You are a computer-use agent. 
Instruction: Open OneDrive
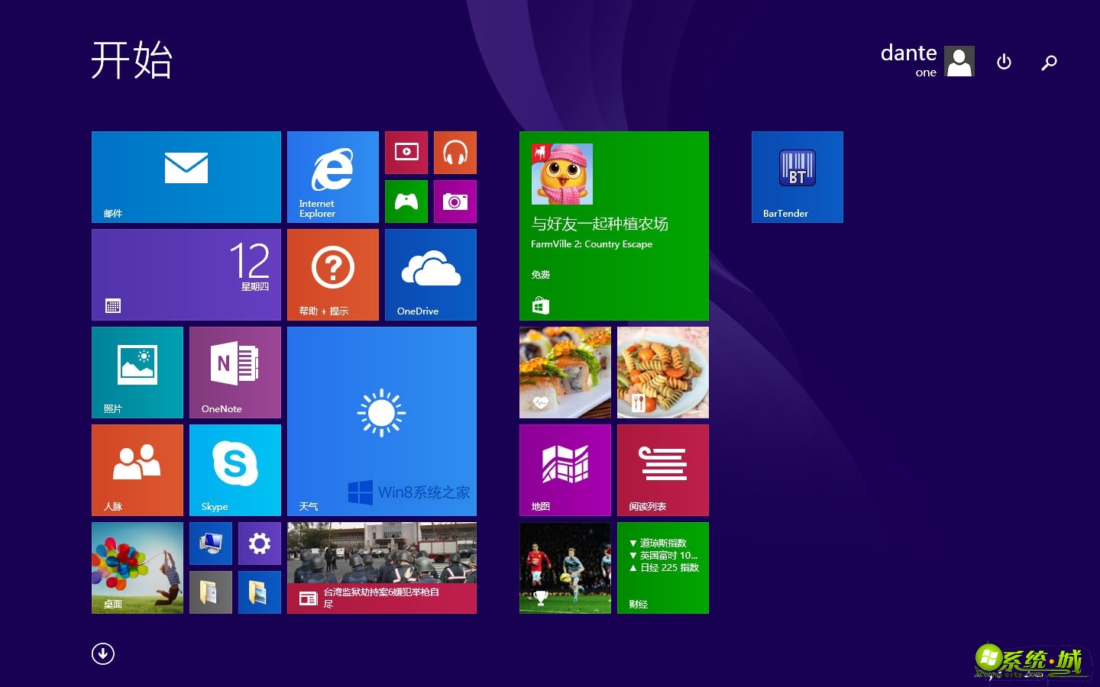[x=430, y=274]
